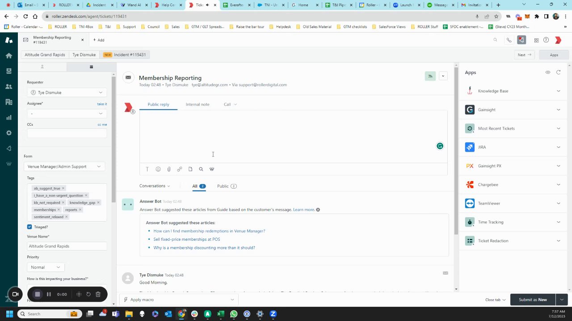Open the Reporting bar-chart icon in sidebar
572x321 pixels.
coord(8,118)
